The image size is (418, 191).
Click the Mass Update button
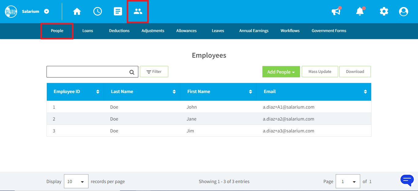(x=320, y=71)
